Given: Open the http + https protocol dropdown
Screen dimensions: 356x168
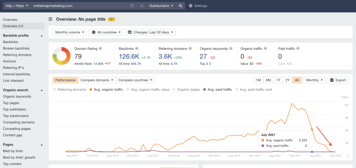Looking at the screenshot, I should [x=17, y=6].
